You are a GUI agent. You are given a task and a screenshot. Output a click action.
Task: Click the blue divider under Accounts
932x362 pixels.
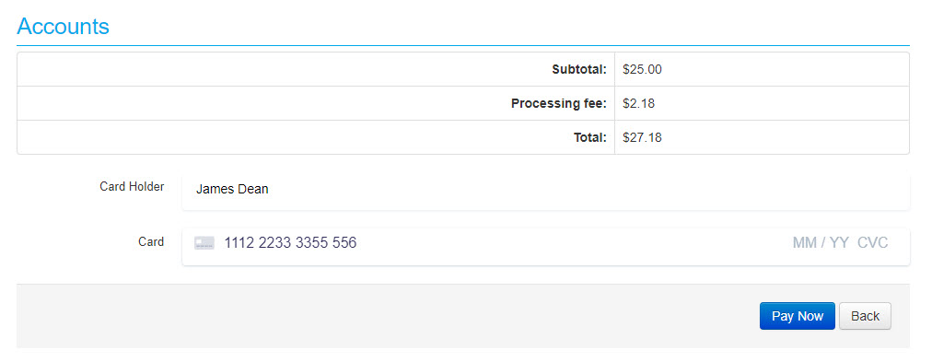463,45
